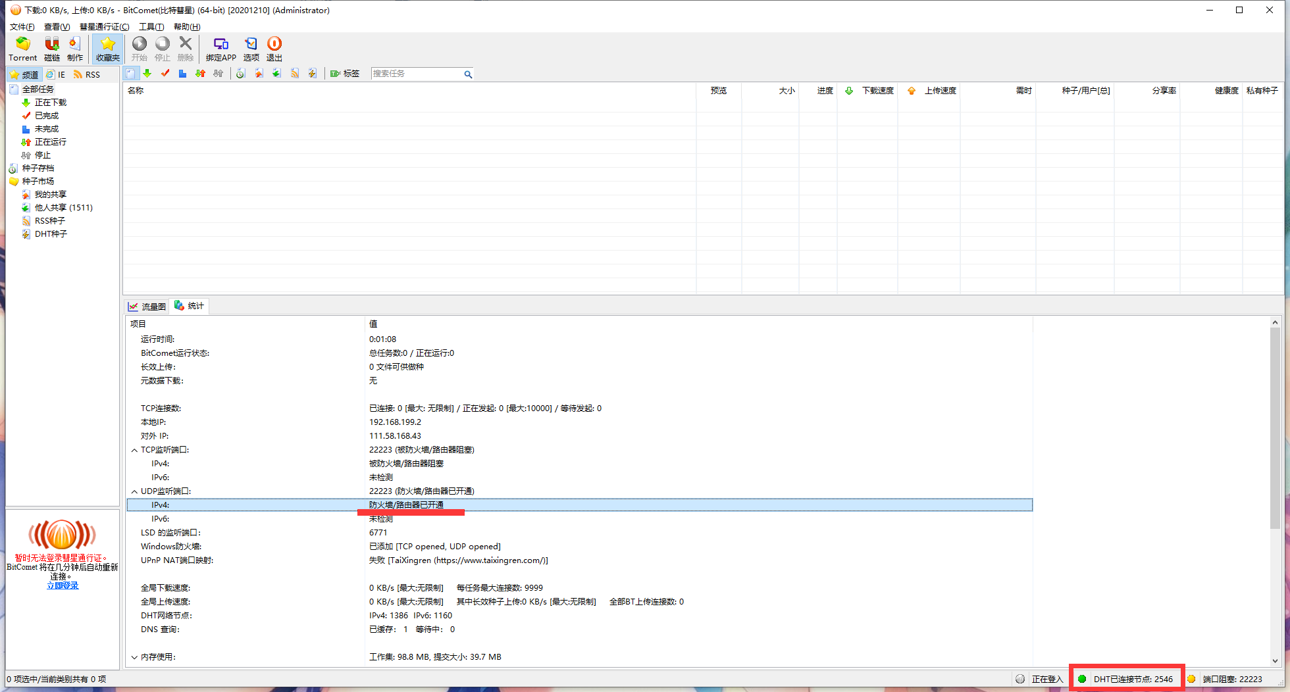Viewport: 1290px width, 692px height.
Task: Sort by 名称 column header
Action: [x=409, y=90]
